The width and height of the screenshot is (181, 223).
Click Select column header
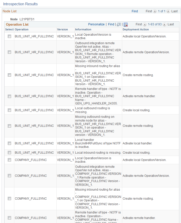pos(9,29)
